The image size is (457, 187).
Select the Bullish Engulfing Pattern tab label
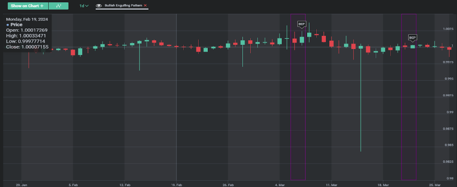click(x=123, y=5)
